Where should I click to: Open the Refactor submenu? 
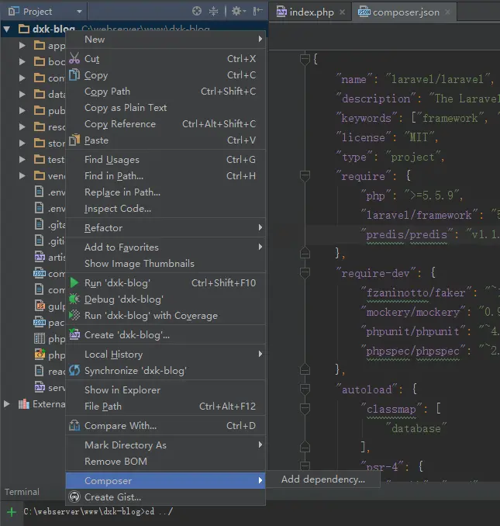tap(103, 228)
